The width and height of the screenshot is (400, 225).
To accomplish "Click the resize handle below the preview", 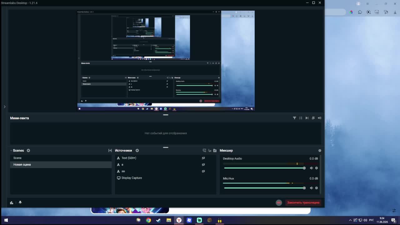I will (166, 115).
